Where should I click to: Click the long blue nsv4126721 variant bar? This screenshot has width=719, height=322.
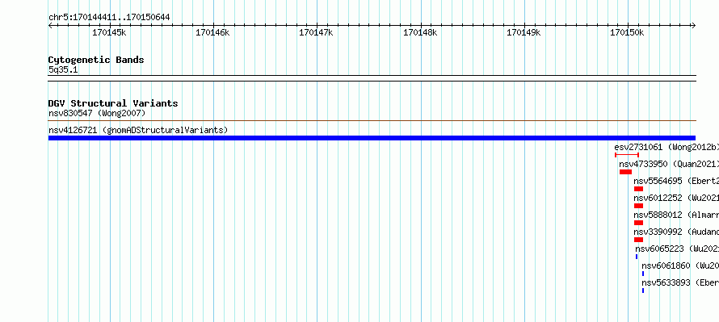[x=372, y=138]
